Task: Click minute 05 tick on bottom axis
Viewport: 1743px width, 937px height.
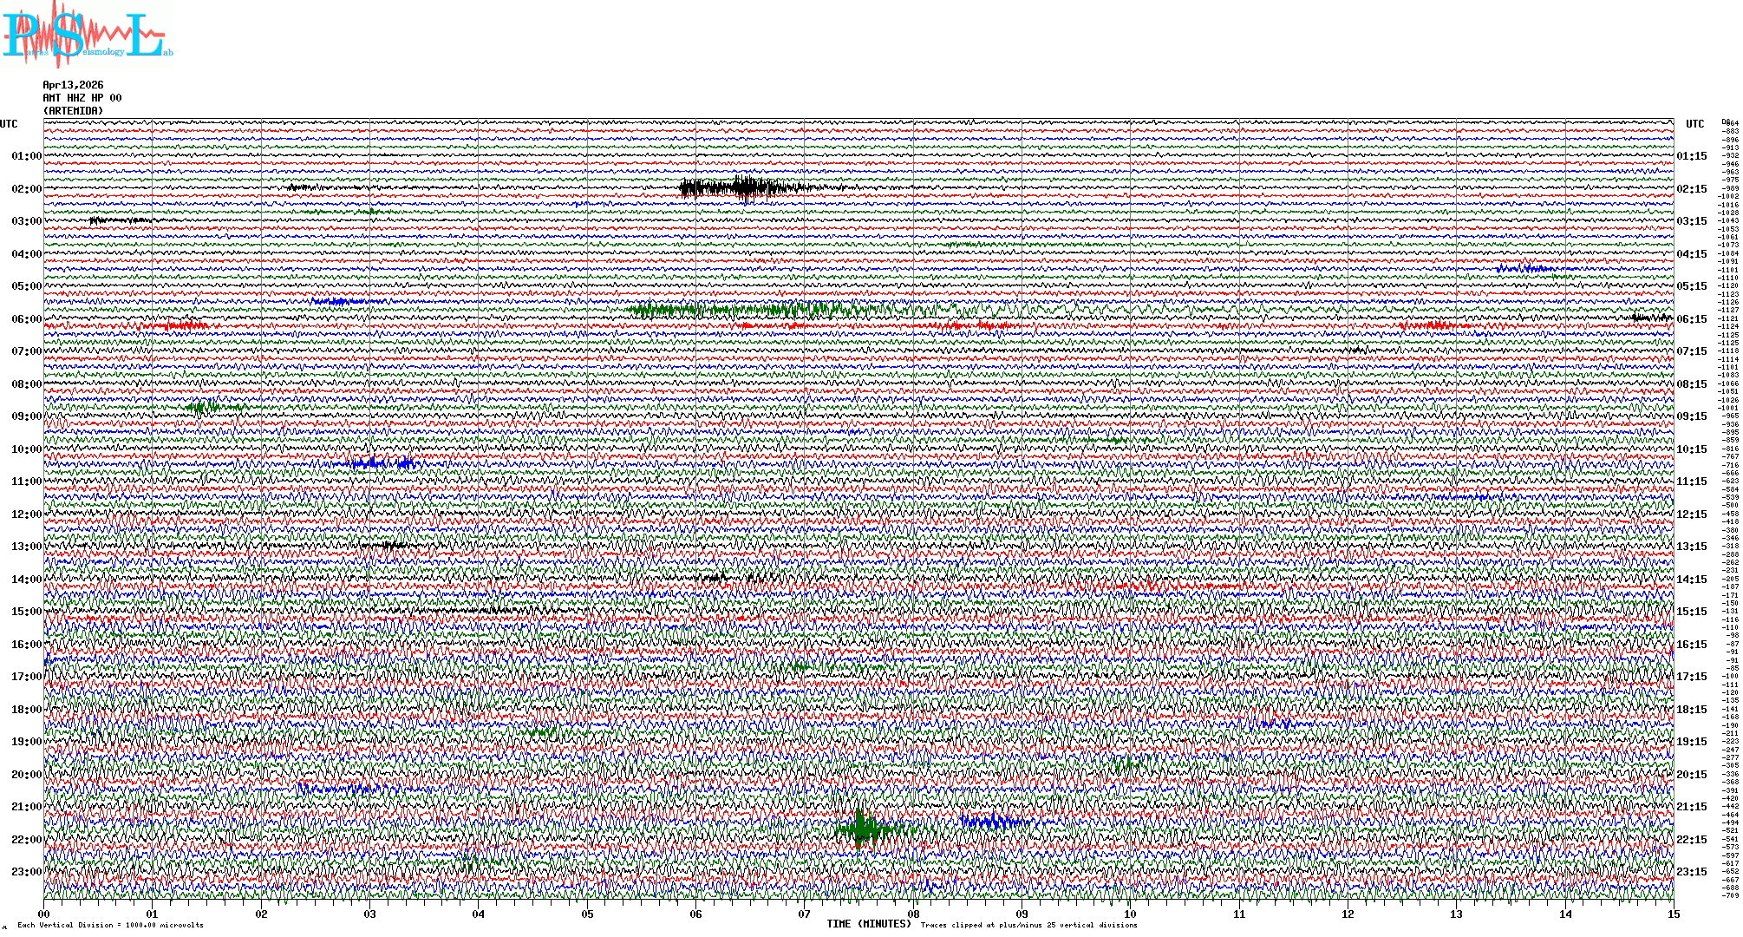Action: point(587,914)
